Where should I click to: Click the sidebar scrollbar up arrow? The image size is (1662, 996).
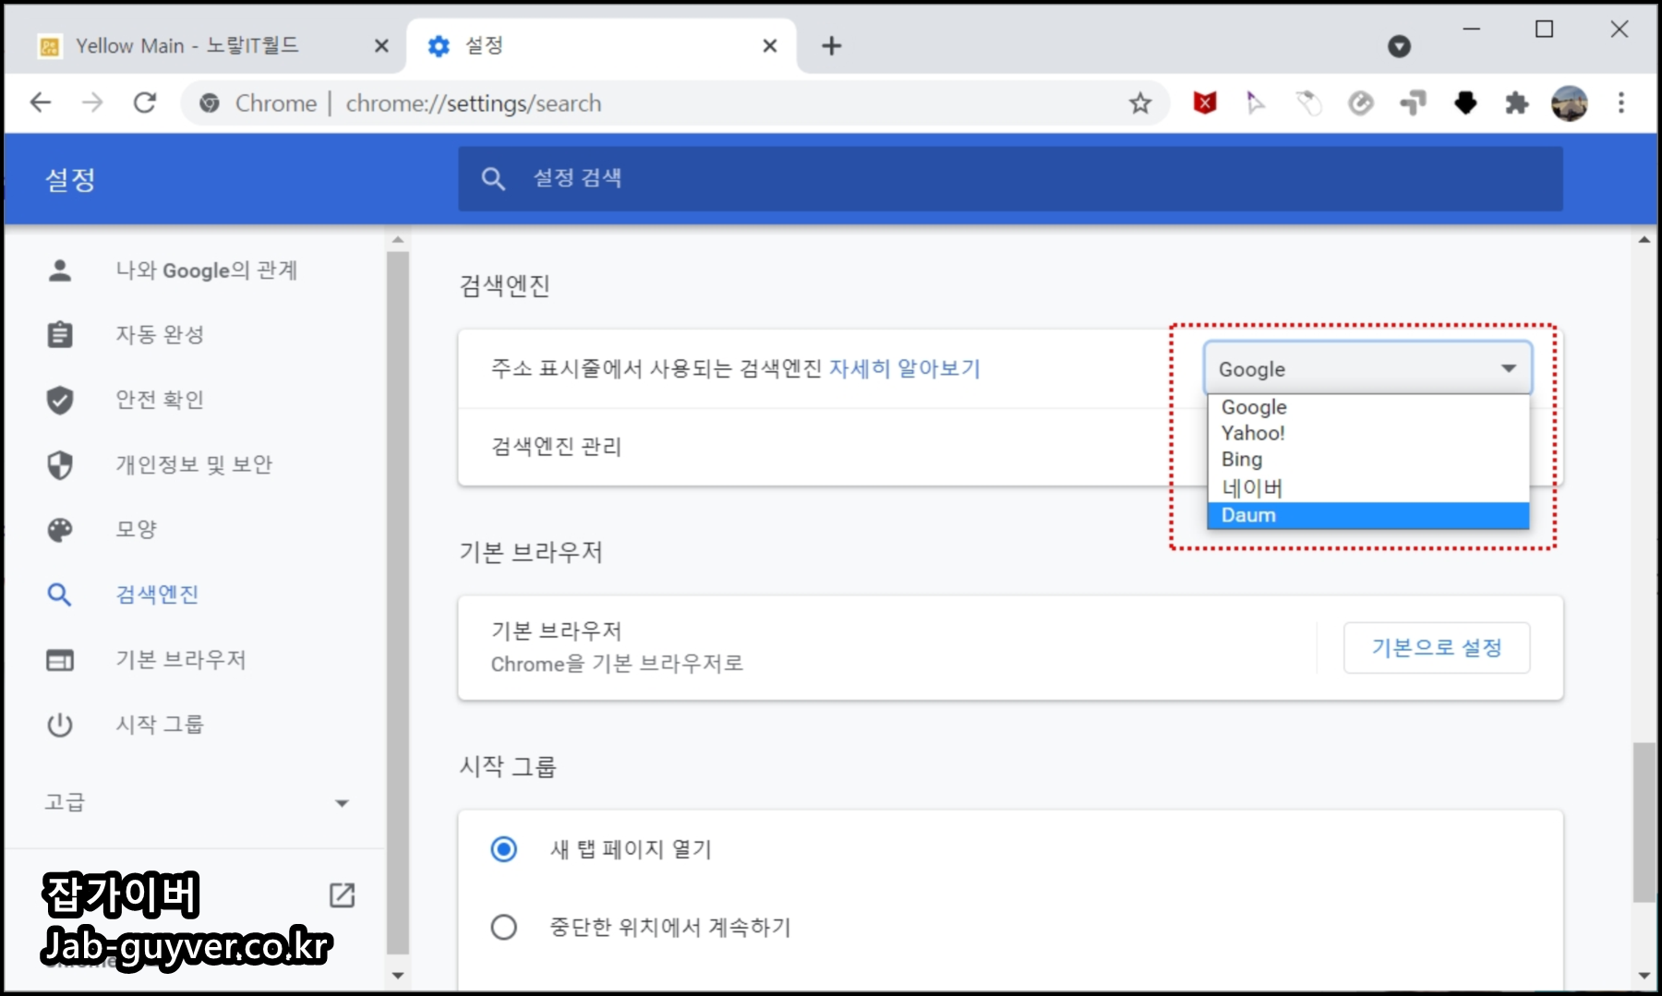click(398, 240)
